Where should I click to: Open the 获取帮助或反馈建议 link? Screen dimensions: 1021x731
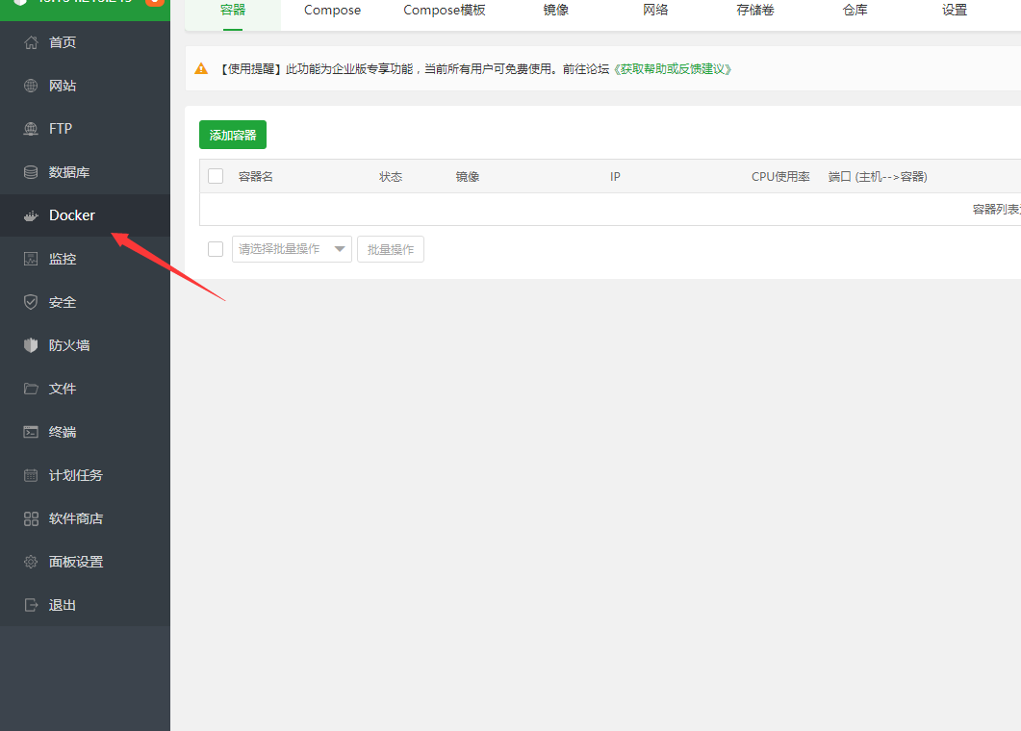tap(672, 69)
